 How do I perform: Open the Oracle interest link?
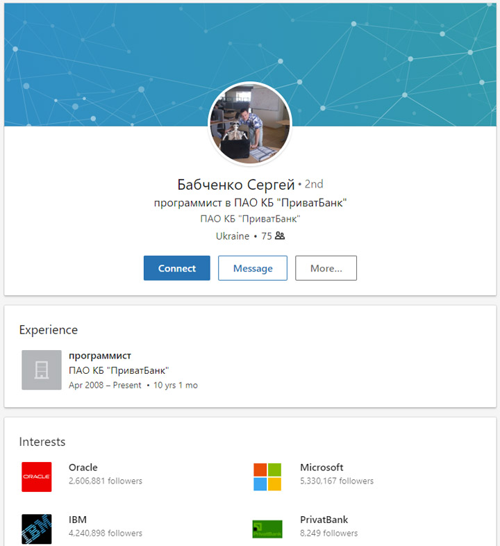coord(83,468)
